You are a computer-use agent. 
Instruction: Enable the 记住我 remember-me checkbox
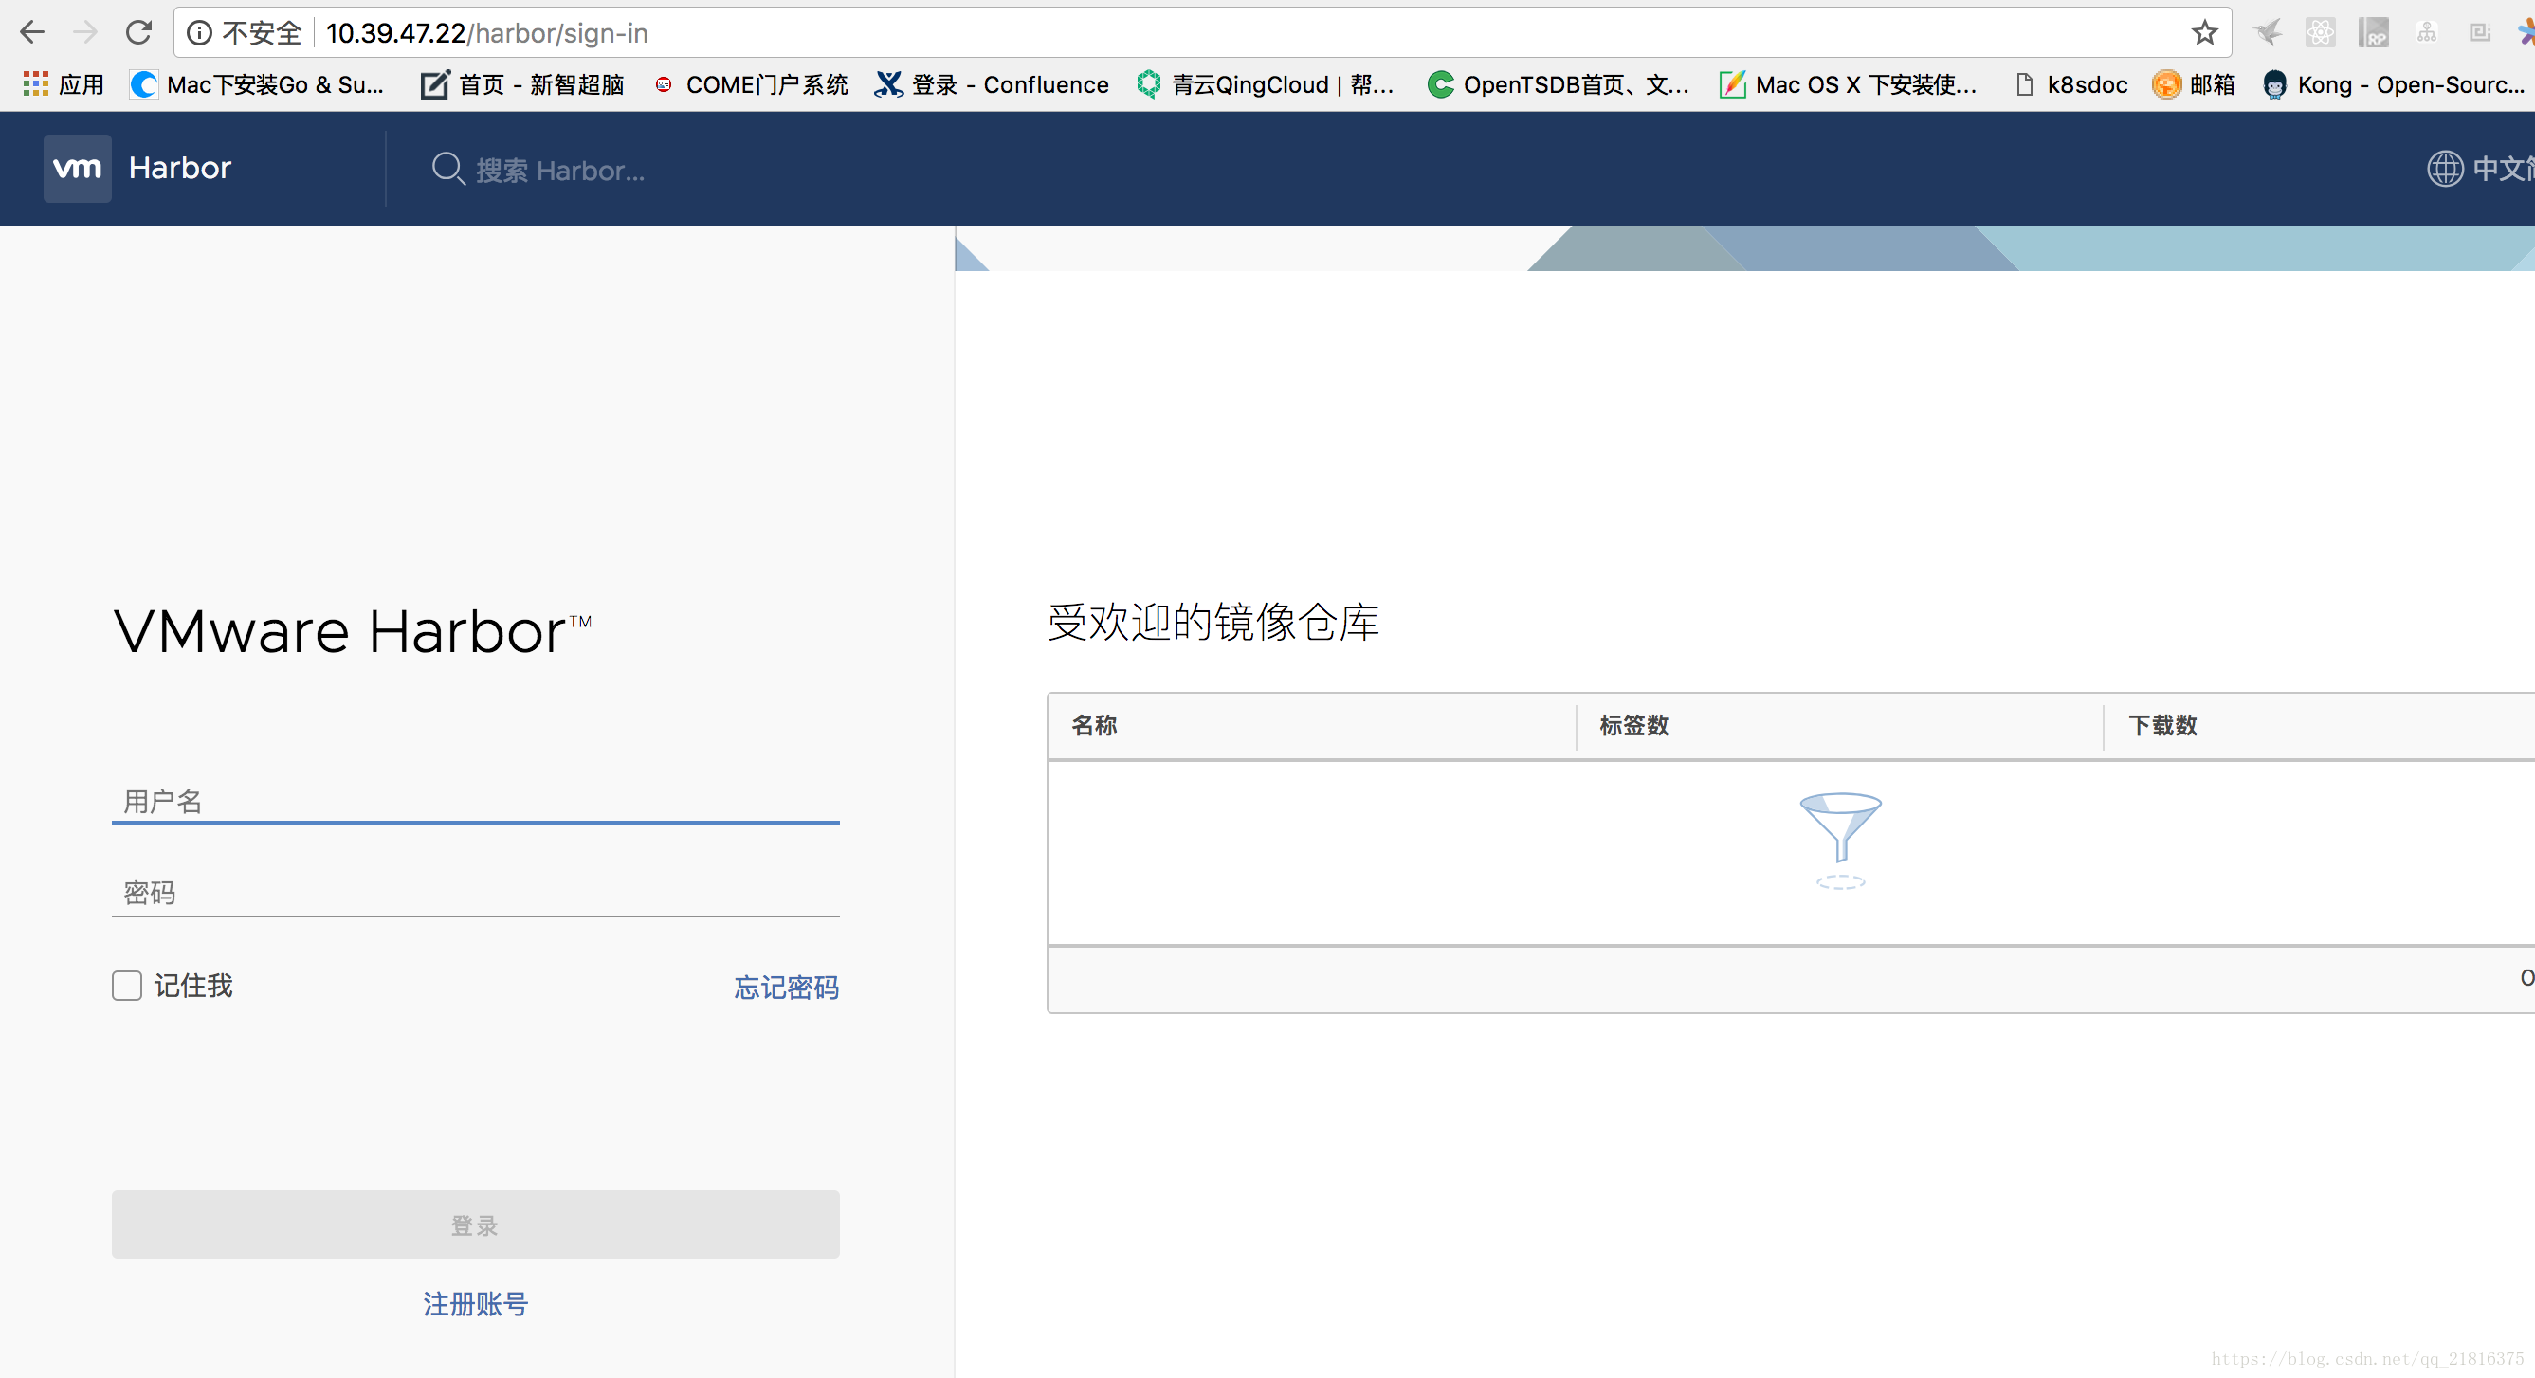click(127, 986)
